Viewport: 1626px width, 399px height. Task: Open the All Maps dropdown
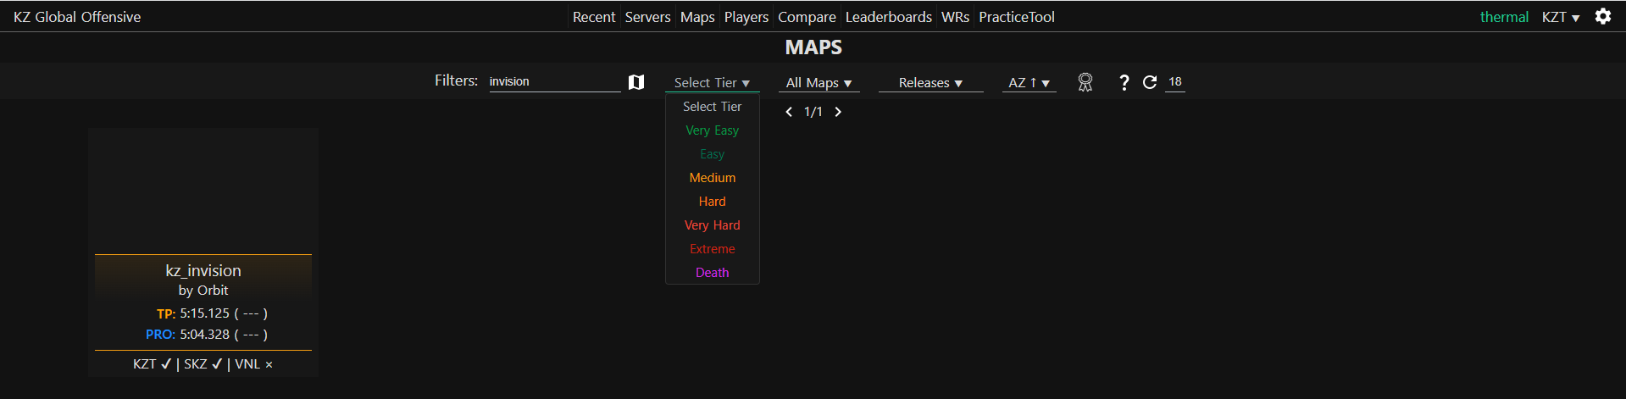tap(819, 82)
